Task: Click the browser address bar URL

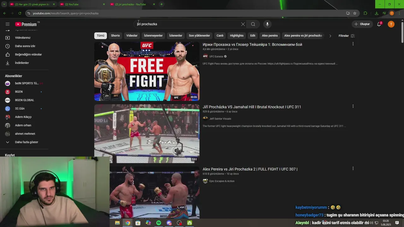Action: [66, 13]
